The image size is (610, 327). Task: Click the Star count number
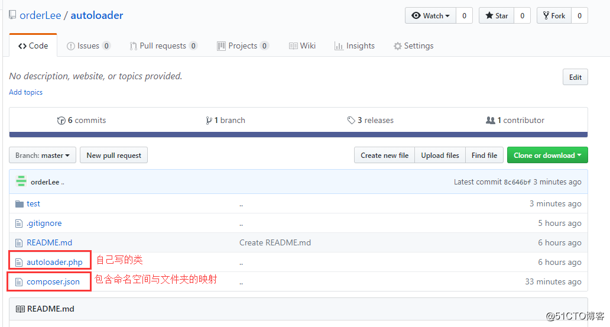[x=522, y=15]
